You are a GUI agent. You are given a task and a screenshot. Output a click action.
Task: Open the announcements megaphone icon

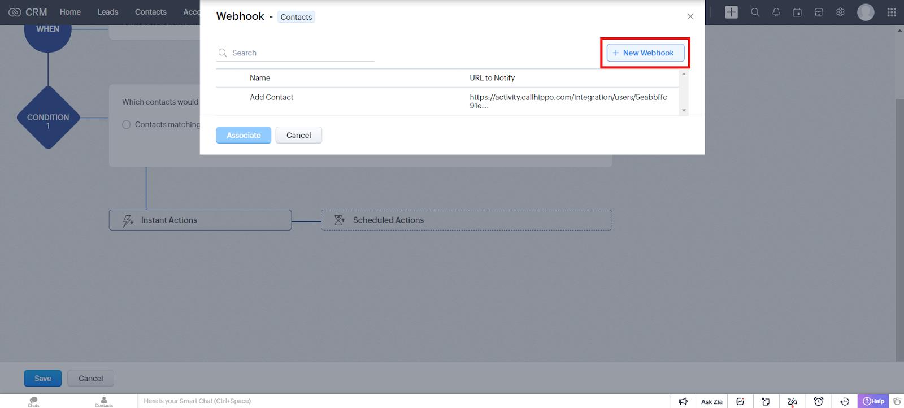tap(683, 401)
